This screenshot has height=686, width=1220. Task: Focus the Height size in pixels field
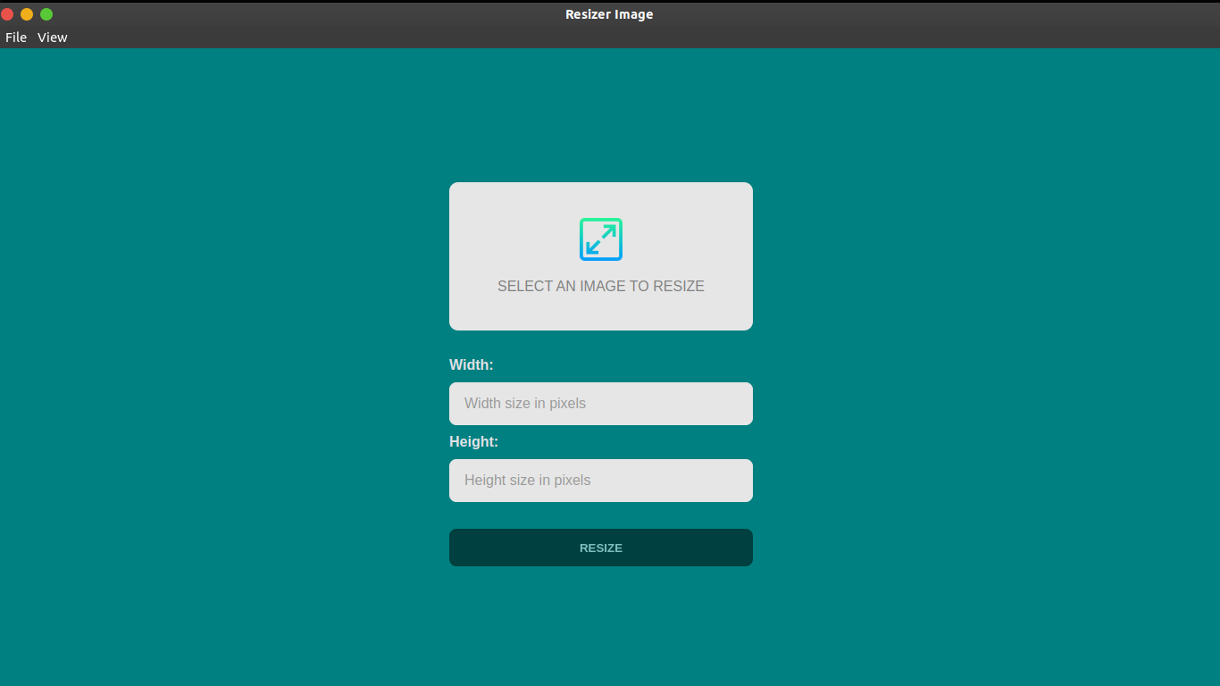tap(600, 481)
